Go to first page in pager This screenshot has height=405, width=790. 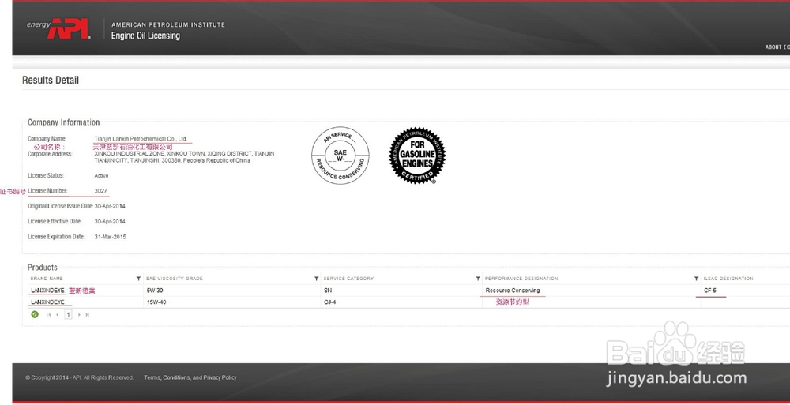tap(49, 315)
